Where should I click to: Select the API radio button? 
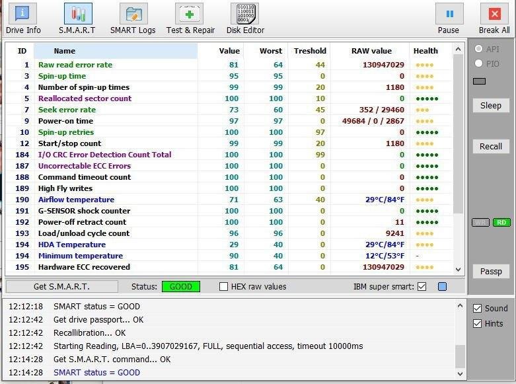pyautogui.click(x=479, y=49)
